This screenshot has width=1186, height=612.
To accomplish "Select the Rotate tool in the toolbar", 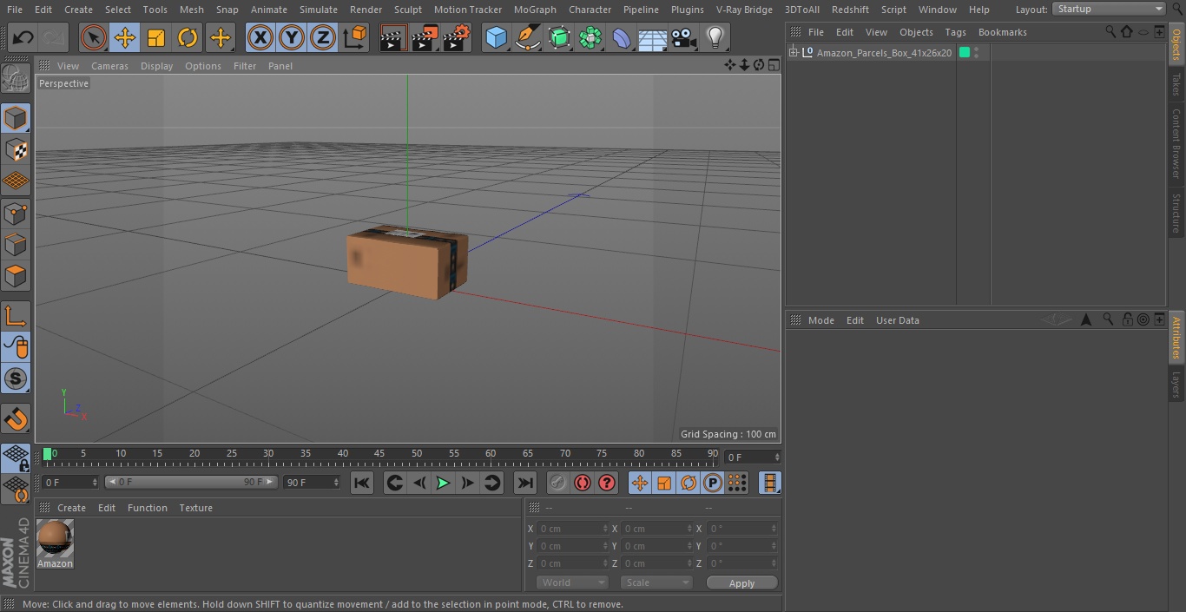I will (x=188, y=38).
